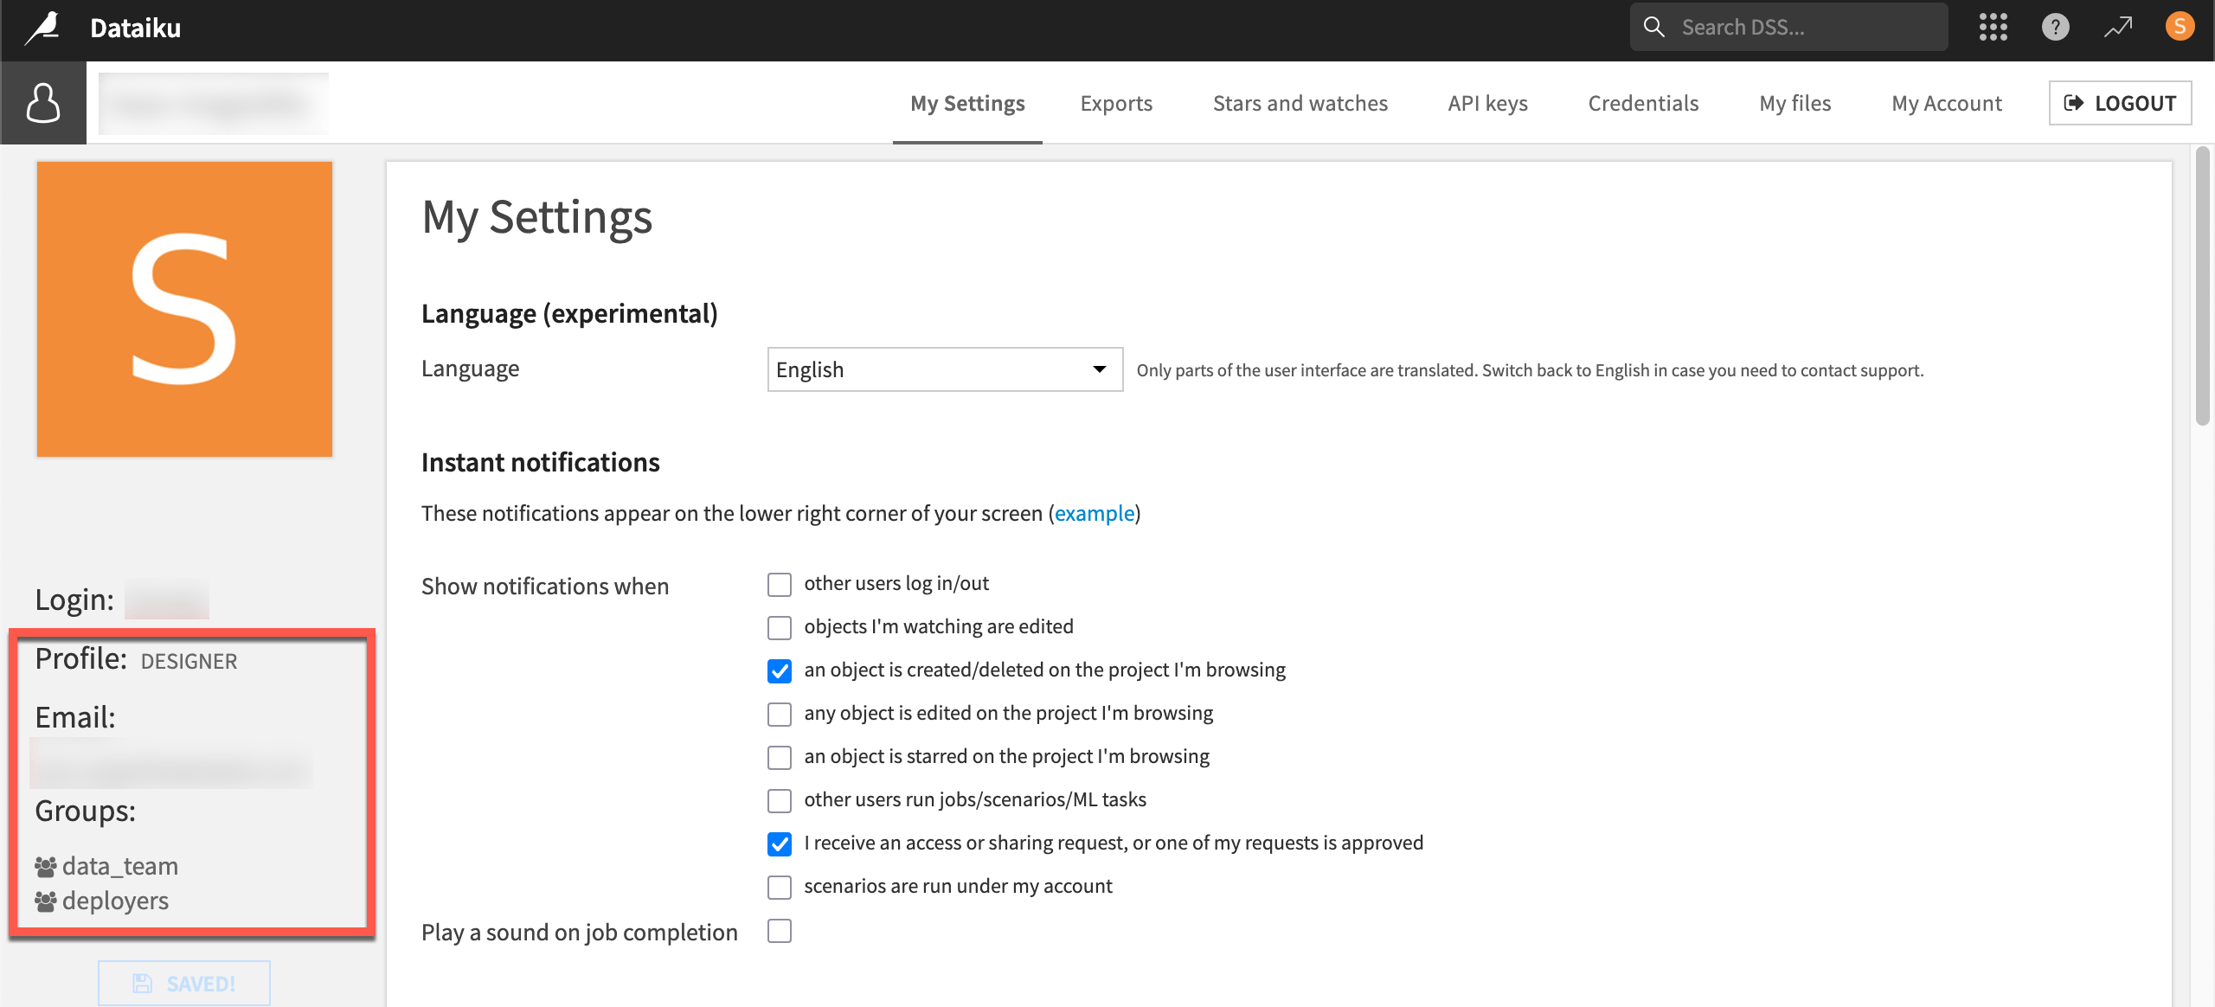Click the SAVED! button
This screenshot has height=1007, width=2215.
pos(184,983)
